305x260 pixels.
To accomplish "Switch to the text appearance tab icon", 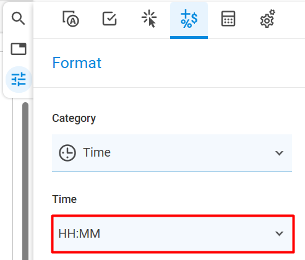I will 71,19.
